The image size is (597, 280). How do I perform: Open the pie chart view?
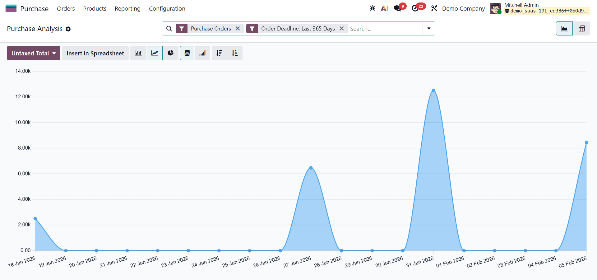click(171, 53)
